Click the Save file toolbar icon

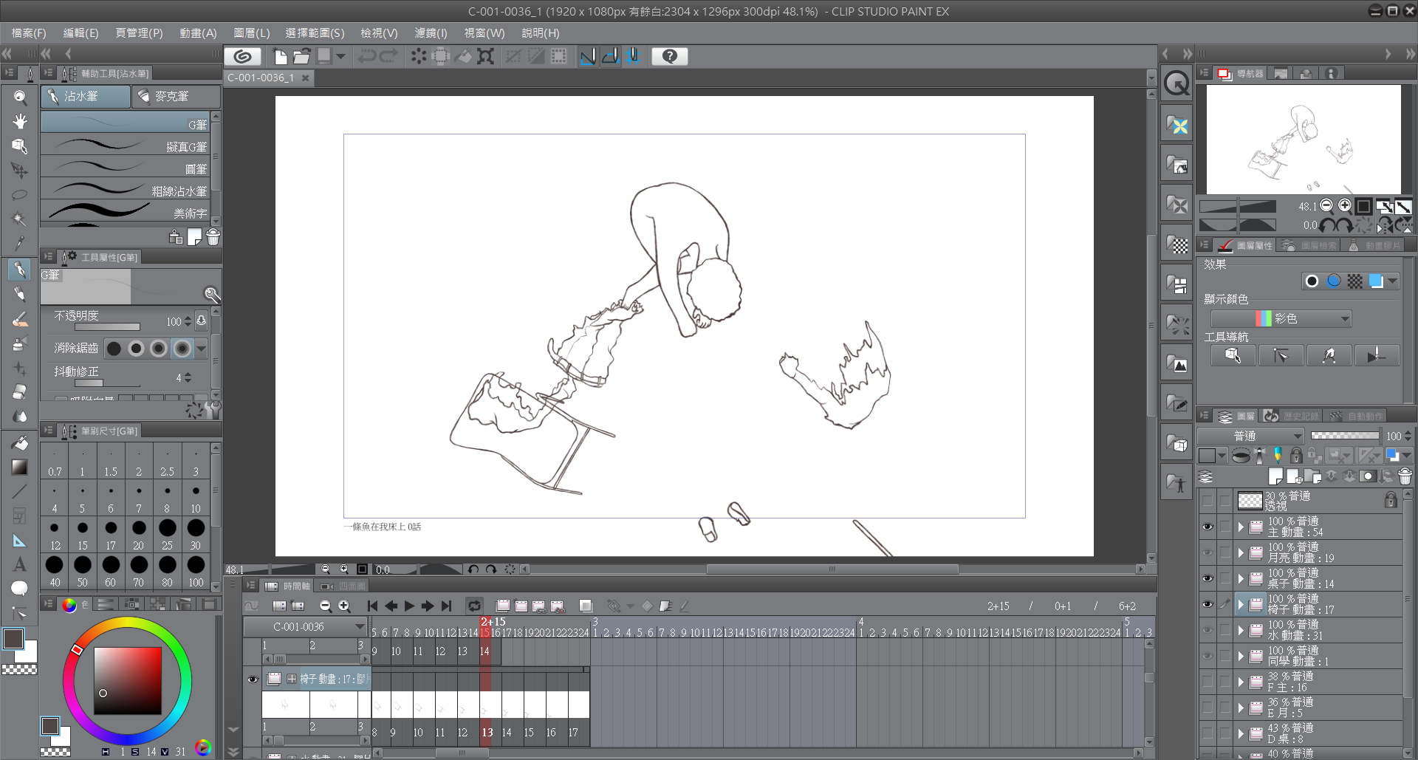pos(324,56)
